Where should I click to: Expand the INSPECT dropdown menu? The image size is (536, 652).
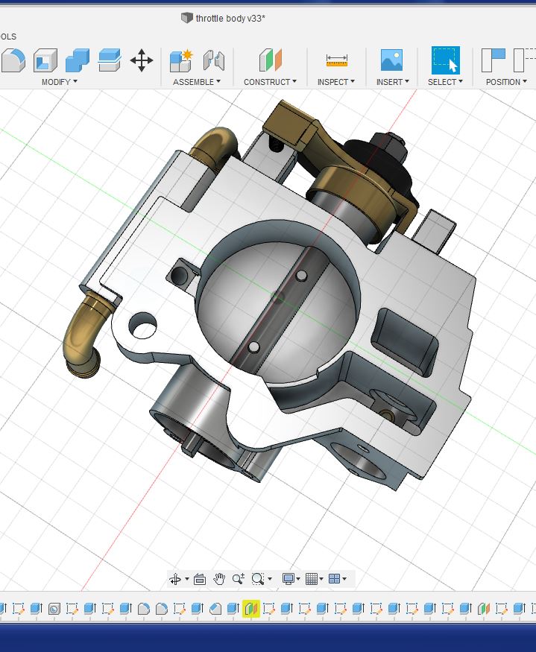tap(335, 82)
